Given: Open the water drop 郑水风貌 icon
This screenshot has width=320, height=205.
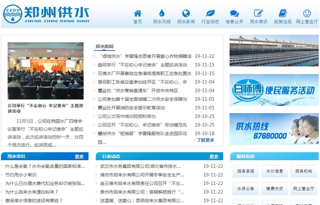Looking at the screenshot, I should click(x=162, y=13).
